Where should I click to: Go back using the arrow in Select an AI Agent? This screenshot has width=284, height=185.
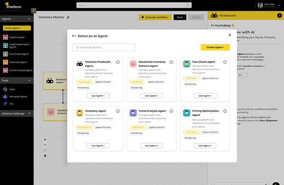tap(74, 36)
